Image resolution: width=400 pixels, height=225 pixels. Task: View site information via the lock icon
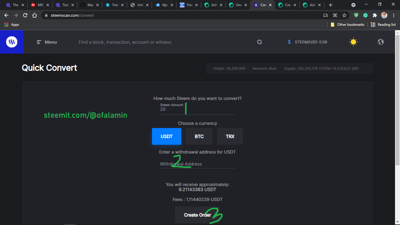pyautogui.click(x=46, y=15)
